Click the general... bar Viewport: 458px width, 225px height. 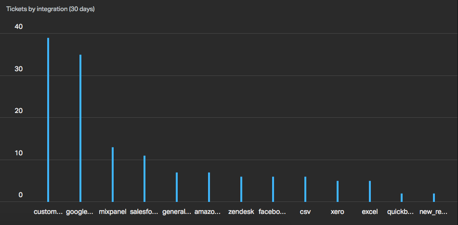pos(177,187)
